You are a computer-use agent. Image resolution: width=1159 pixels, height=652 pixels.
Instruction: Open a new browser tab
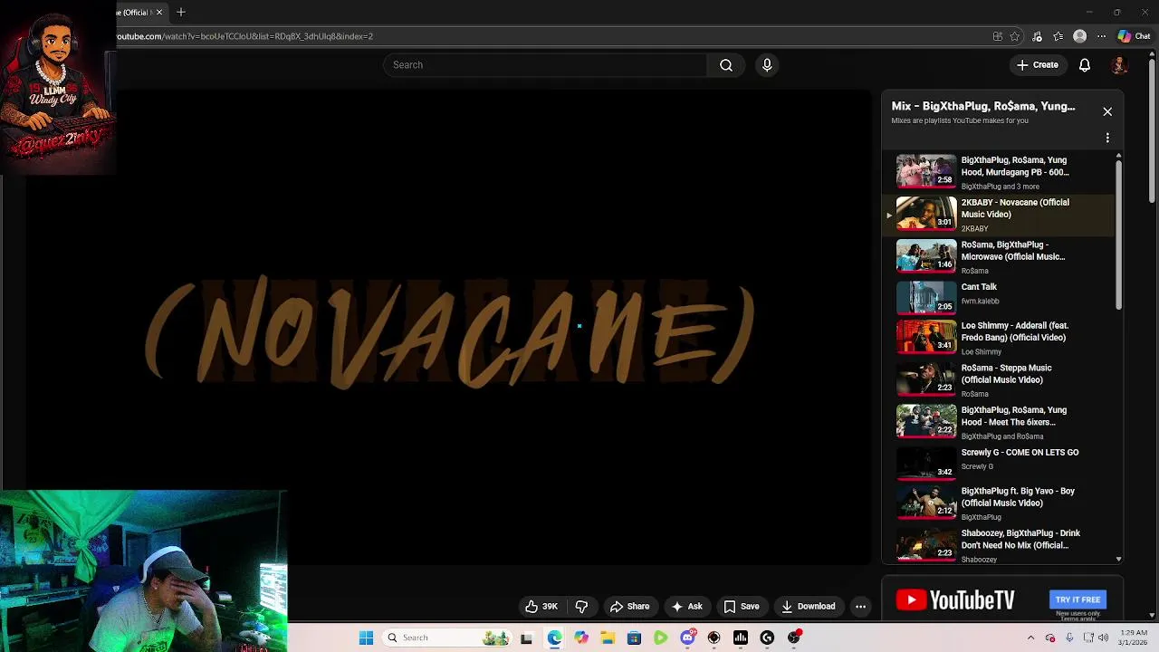(181, 12)
